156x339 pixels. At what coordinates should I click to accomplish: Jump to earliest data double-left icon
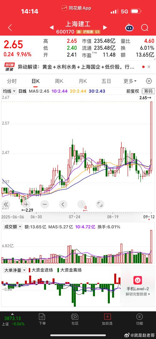click(x=6, y=204)
